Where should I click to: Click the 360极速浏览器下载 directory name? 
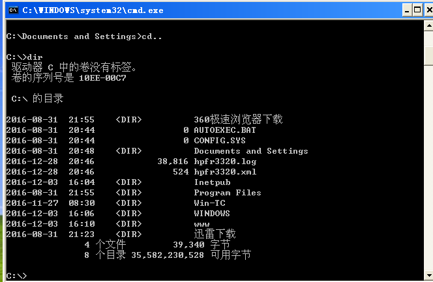tap(238, 119)
